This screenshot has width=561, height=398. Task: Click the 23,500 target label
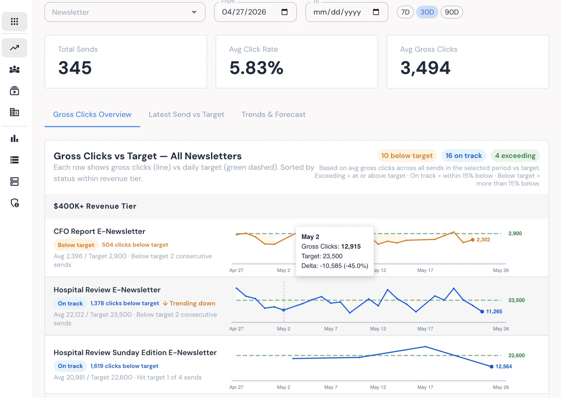pos(516,300)
